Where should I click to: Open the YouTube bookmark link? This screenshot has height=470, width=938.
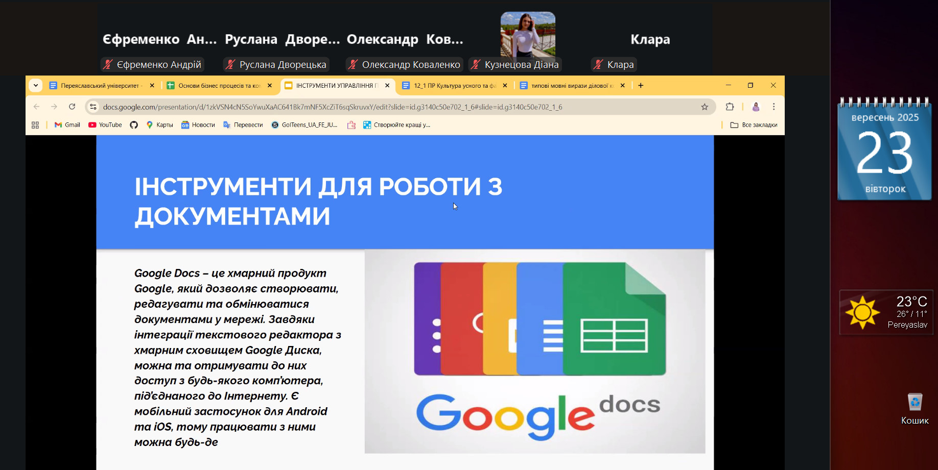click(105, 125)
